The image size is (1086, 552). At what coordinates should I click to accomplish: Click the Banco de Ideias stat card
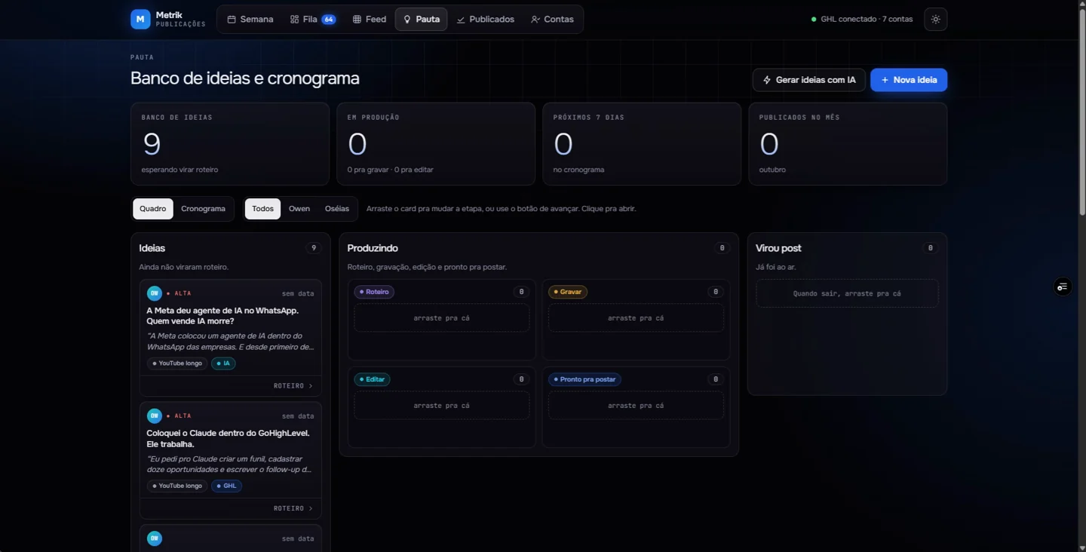coord(230,144)
